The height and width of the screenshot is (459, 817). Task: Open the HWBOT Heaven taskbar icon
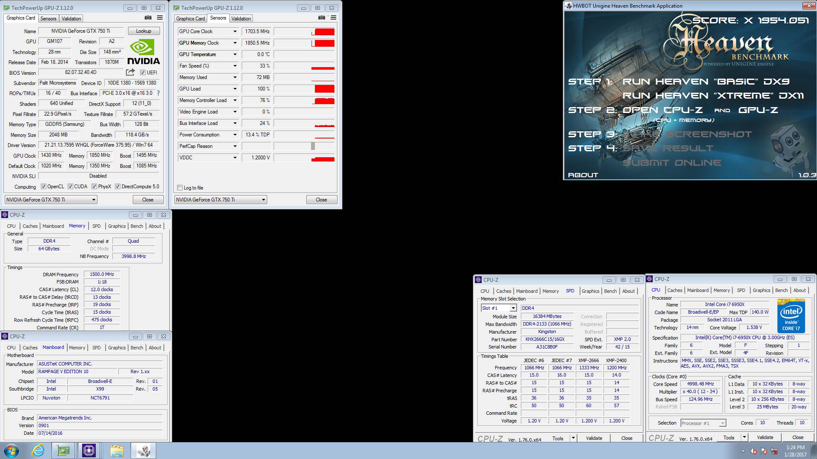click(143, 450)
